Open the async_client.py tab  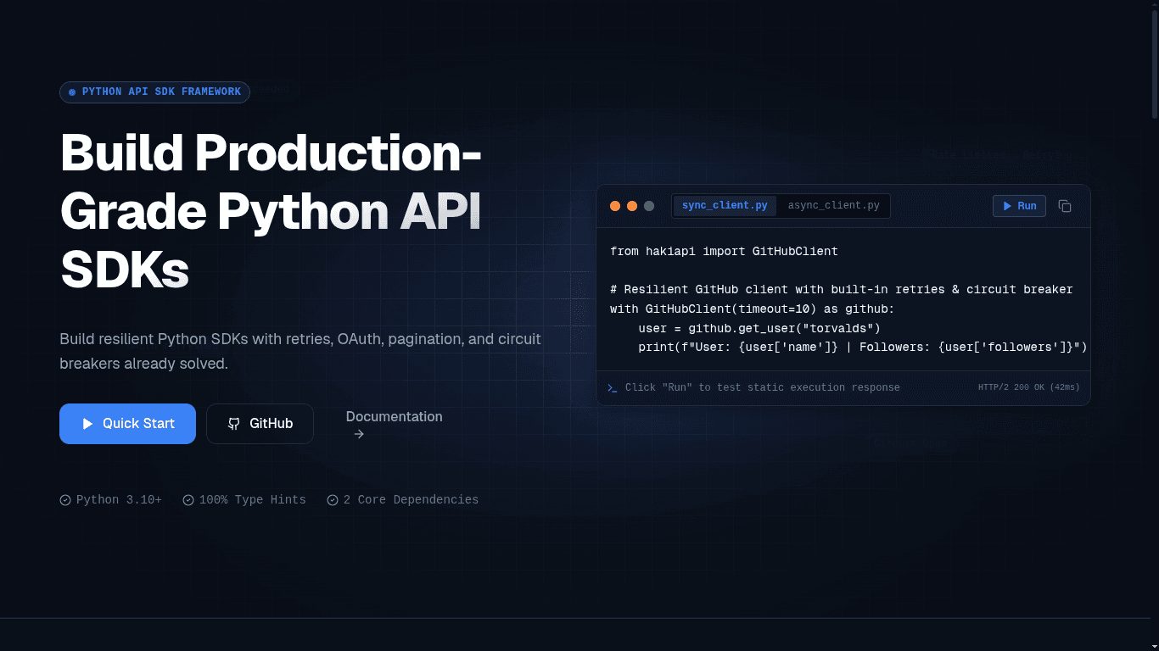coord(834,206)
